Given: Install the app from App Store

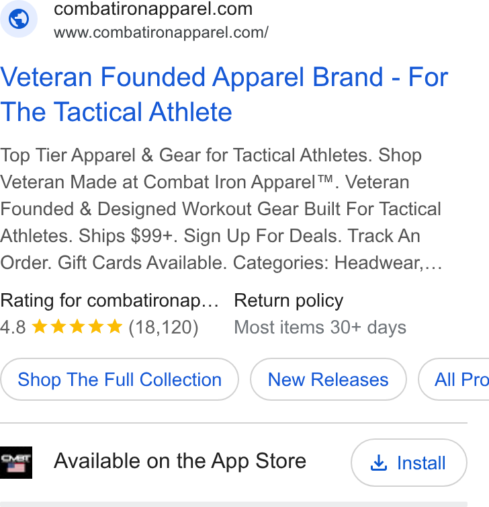Looking at the screenshot, I should pos(409,463).
